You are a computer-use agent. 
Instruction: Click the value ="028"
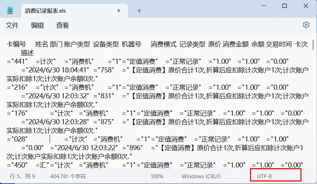(x=17, y=139)
